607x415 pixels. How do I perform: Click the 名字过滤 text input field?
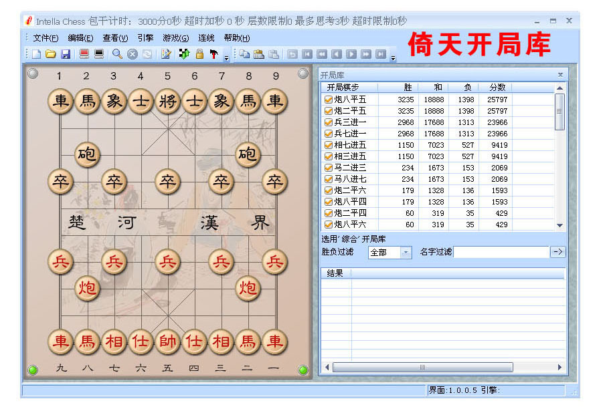click(x=501, y=253)
